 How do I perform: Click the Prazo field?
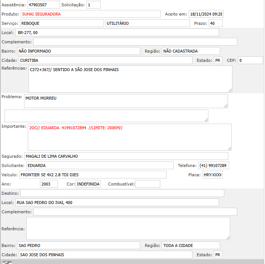point(215,23)
